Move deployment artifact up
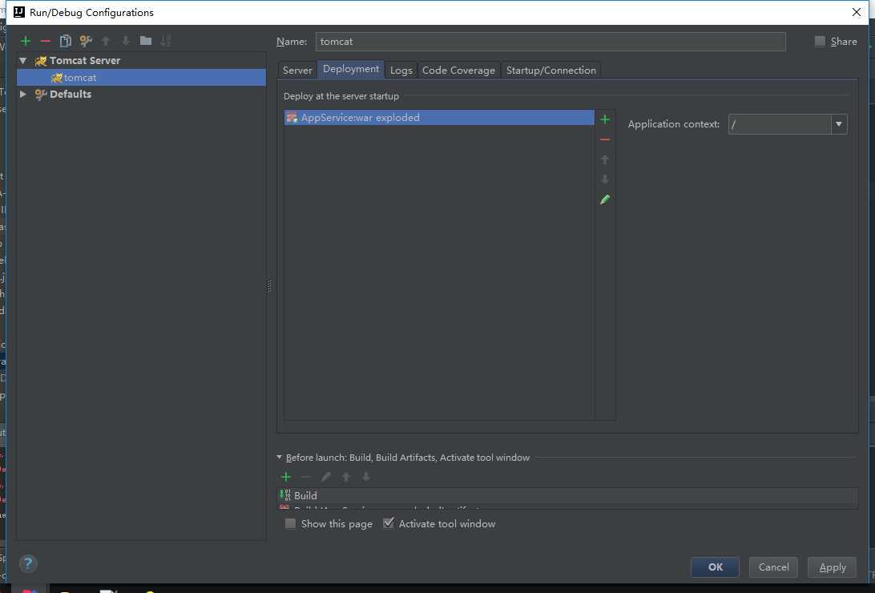Image resolution: width=875 pixels, height=593 pixels. pos(605,159)
